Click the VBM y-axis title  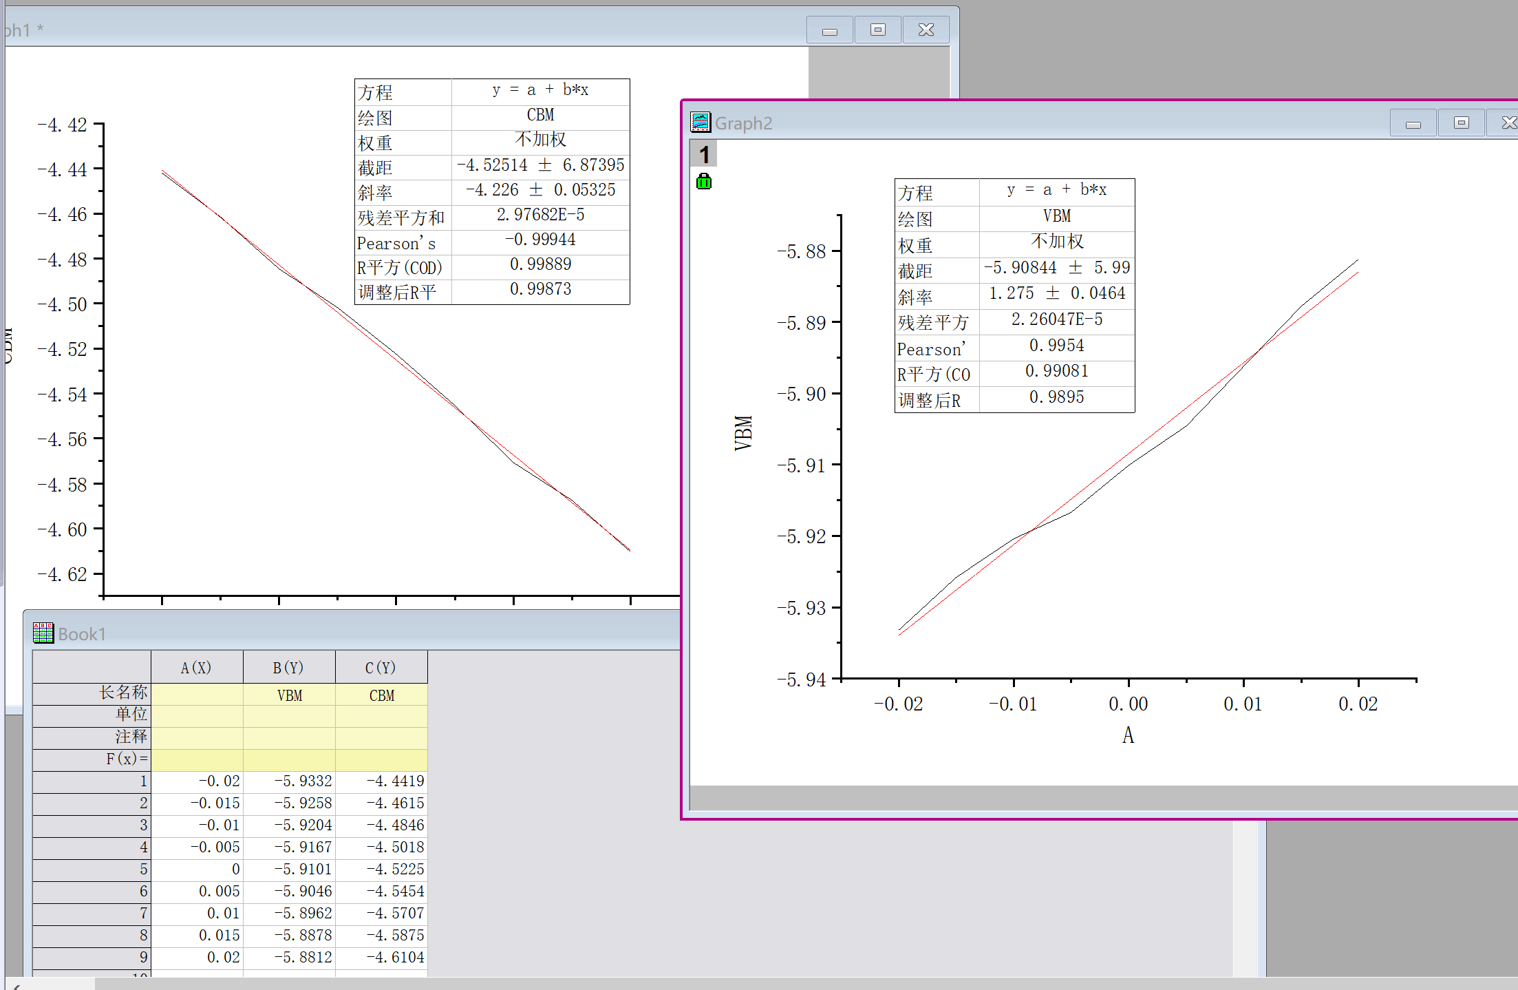743,433
